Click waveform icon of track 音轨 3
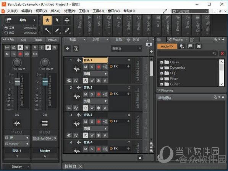This screenshot has height=171, width=228. click(x=77, y=124)
